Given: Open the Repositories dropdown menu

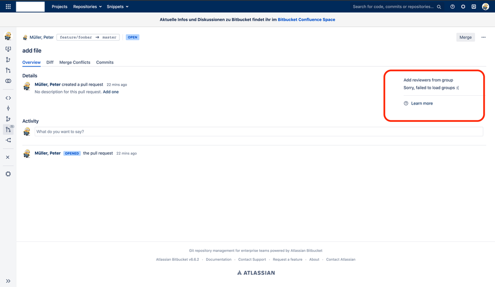Looking at the screenshot, I should pyautogui.click(x=87, y=6).
